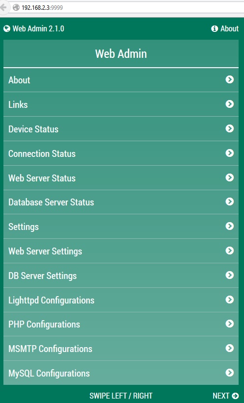244x403 pixels.
Task: Select Web Server Settings from the list
Action: (x=121, y=251)
